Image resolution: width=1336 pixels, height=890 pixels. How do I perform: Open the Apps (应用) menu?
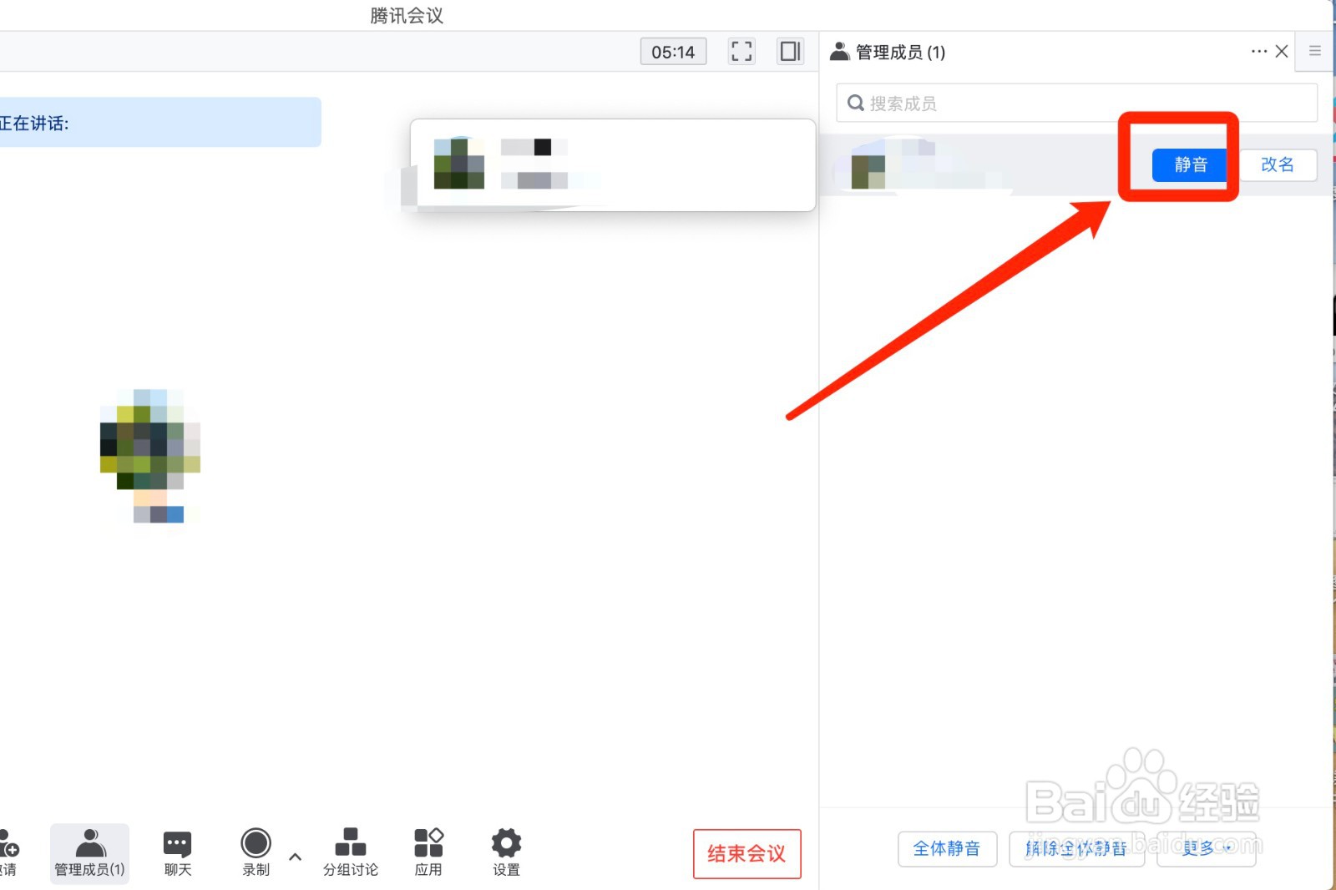tap(428, 852)
